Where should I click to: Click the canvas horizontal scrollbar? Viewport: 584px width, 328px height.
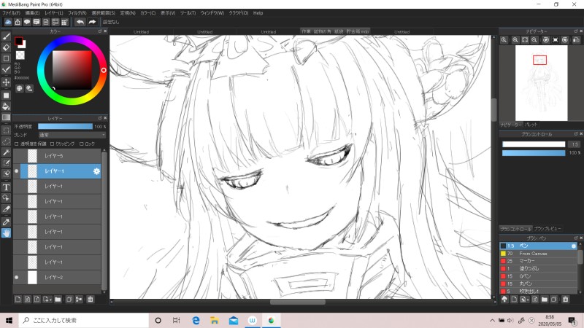[298, 302]
